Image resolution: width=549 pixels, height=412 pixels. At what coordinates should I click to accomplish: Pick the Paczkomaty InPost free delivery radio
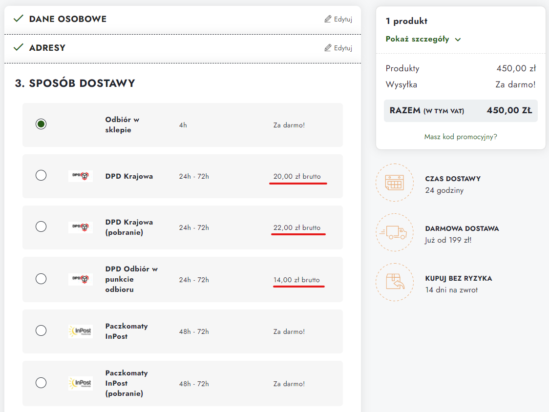point(41,330)
